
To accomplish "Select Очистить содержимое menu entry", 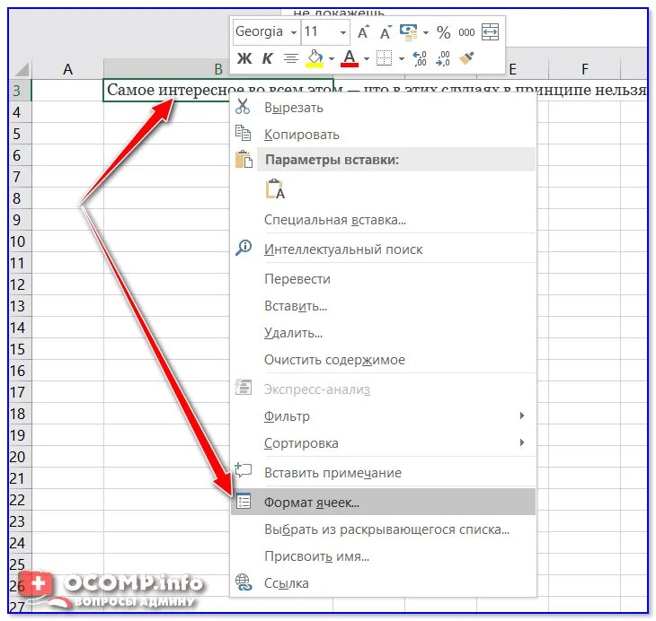I will 383,360.
